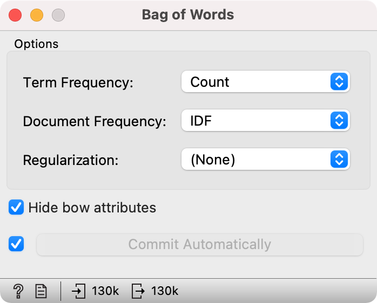377x303 pixels.
Task: Click the input data arrow icon
Action: pyautogui.click(x=79, y=291)
